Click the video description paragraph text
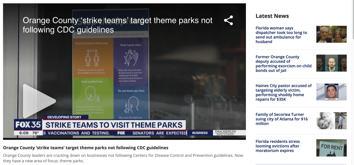 click(123, 158)
